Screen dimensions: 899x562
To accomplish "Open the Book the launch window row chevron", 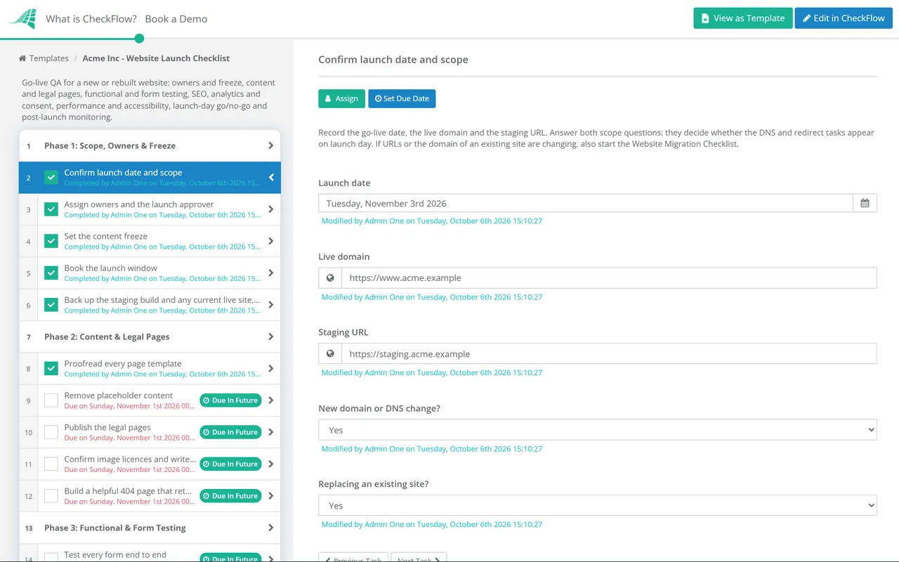I will [x=271, y=273].
